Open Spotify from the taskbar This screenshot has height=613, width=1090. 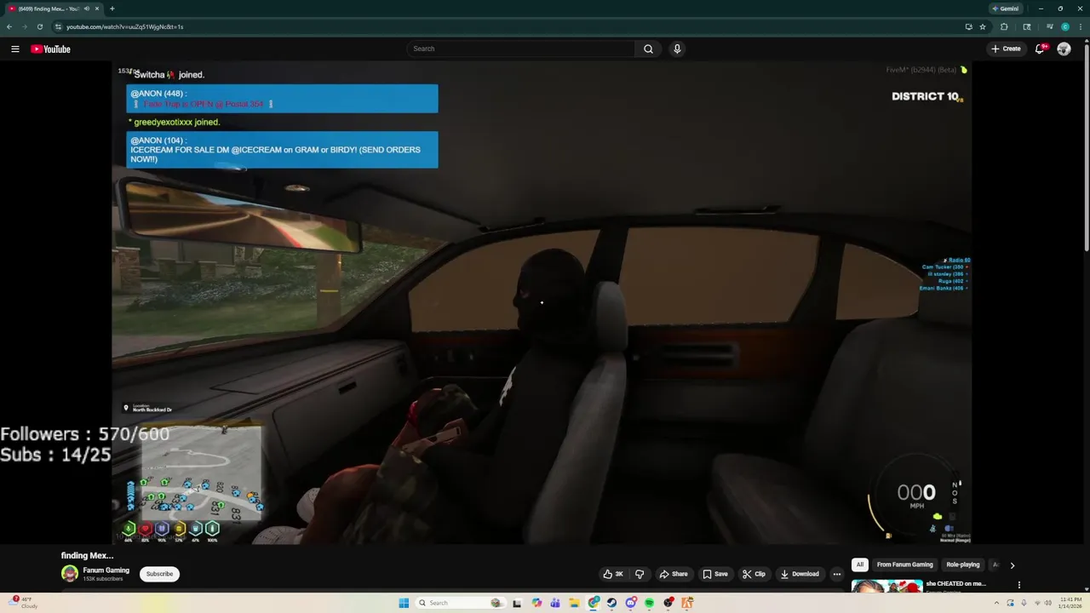tap(649, 603)
